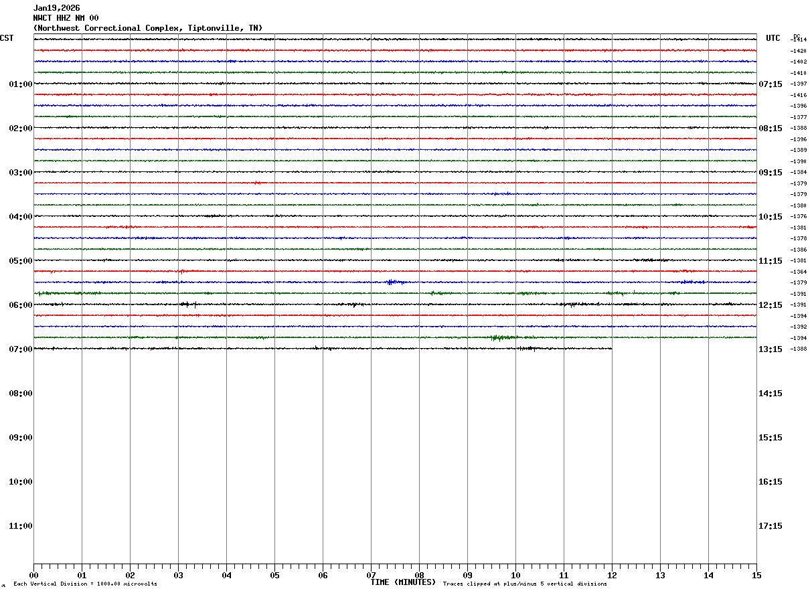Screen dimensions: 810x593
Task: Click the DC offset value '-1420'
Action: [x=799, y=51]
